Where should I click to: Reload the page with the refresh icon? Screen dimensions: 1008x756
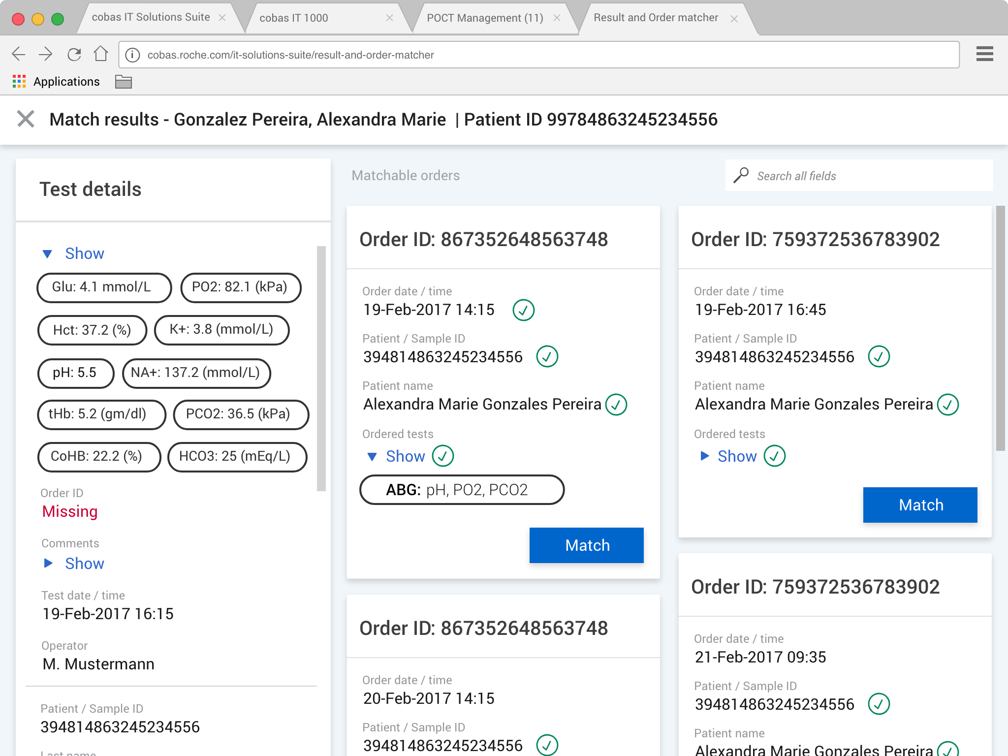[x=74, y=54]
